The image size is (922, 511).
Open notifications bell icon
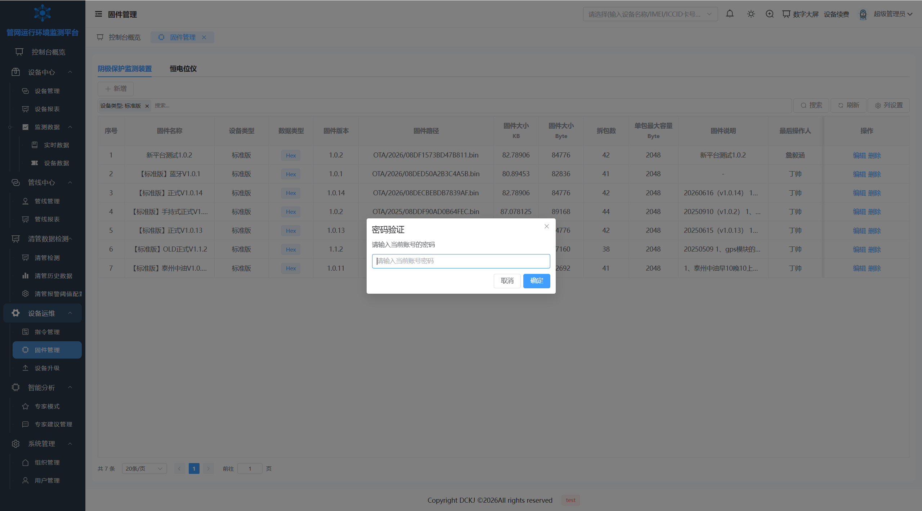[730, 14]
